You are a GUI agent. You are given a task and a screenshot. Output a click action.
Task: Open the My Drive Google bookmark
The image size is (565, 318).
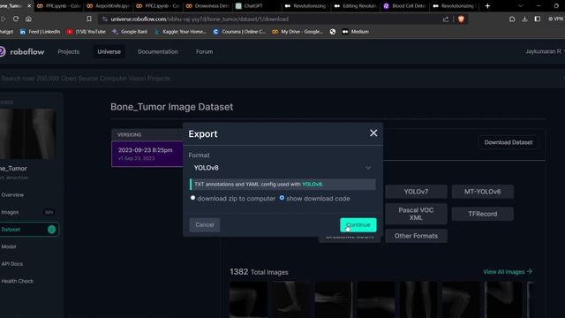pos(298,32)
